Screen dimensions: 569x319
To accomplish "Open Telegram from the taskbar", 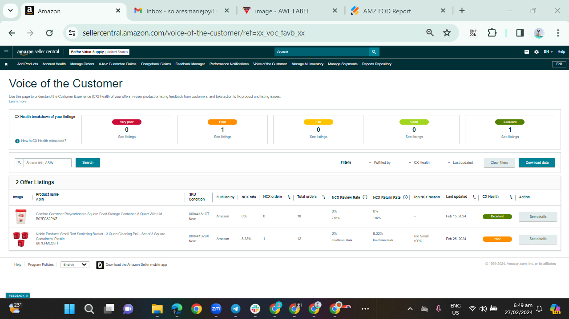I will point(236,309).
